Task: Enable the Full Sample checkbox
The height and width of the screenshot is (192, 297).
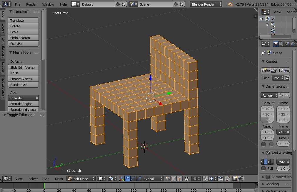Action: [263, 168]
